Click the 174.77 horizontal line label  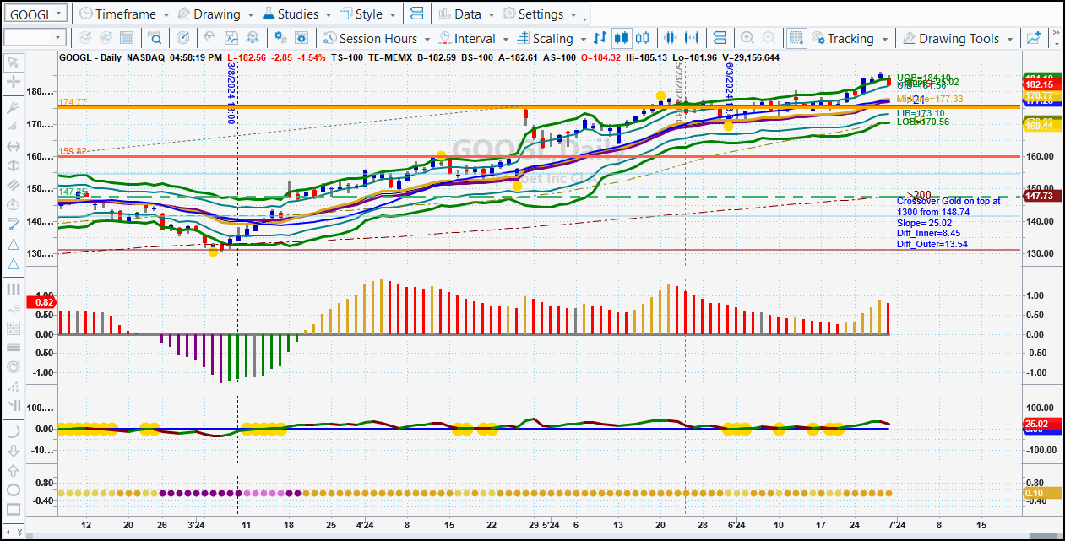tap(72, 102)
